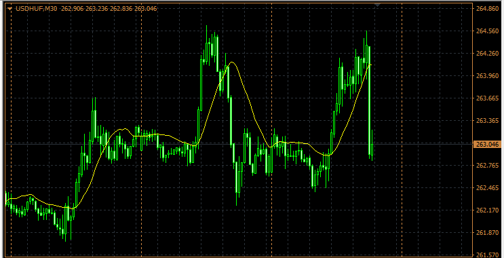
Task: Click the 263.665 price scale label
Action: pyautogui.click(x=486, y=98)
